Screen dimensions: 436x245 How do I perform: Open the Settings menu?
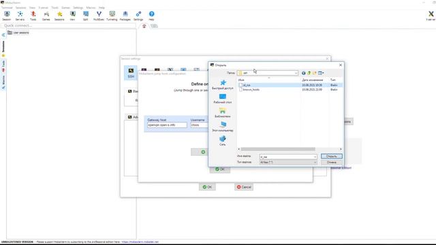(78, 7)
